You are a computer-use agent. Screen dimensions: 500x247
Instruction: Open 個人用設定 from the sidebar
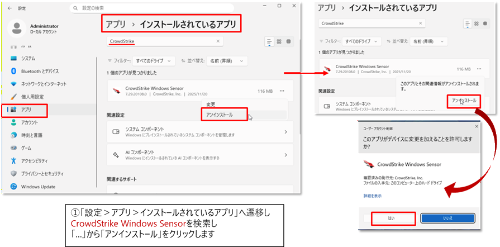(32, 97)
